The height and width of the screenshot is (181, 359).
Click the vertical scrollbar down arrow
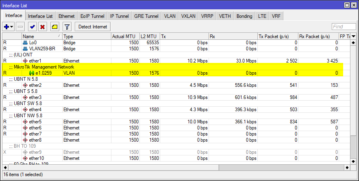(353, 162)
